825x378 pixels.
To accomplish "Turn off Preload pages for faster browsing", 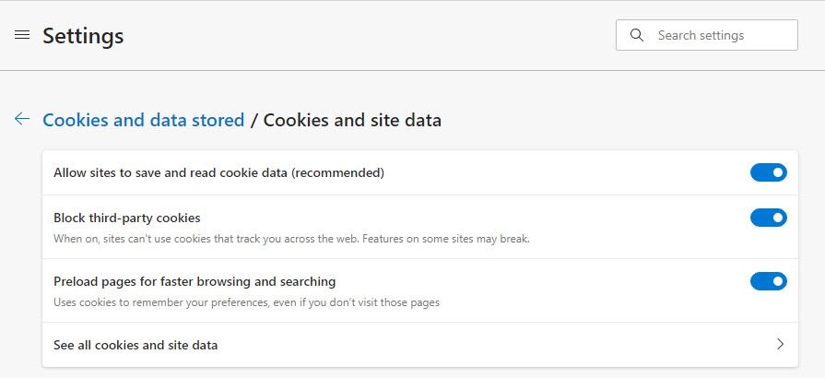I will pyautogui.click(x=768, y=281).
